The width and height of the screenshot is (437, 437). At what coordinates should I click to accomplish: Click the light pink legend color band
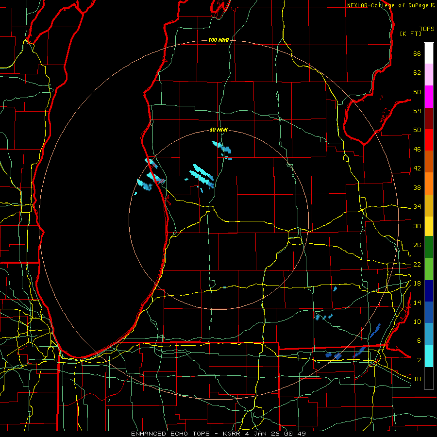tap(429, 74)
